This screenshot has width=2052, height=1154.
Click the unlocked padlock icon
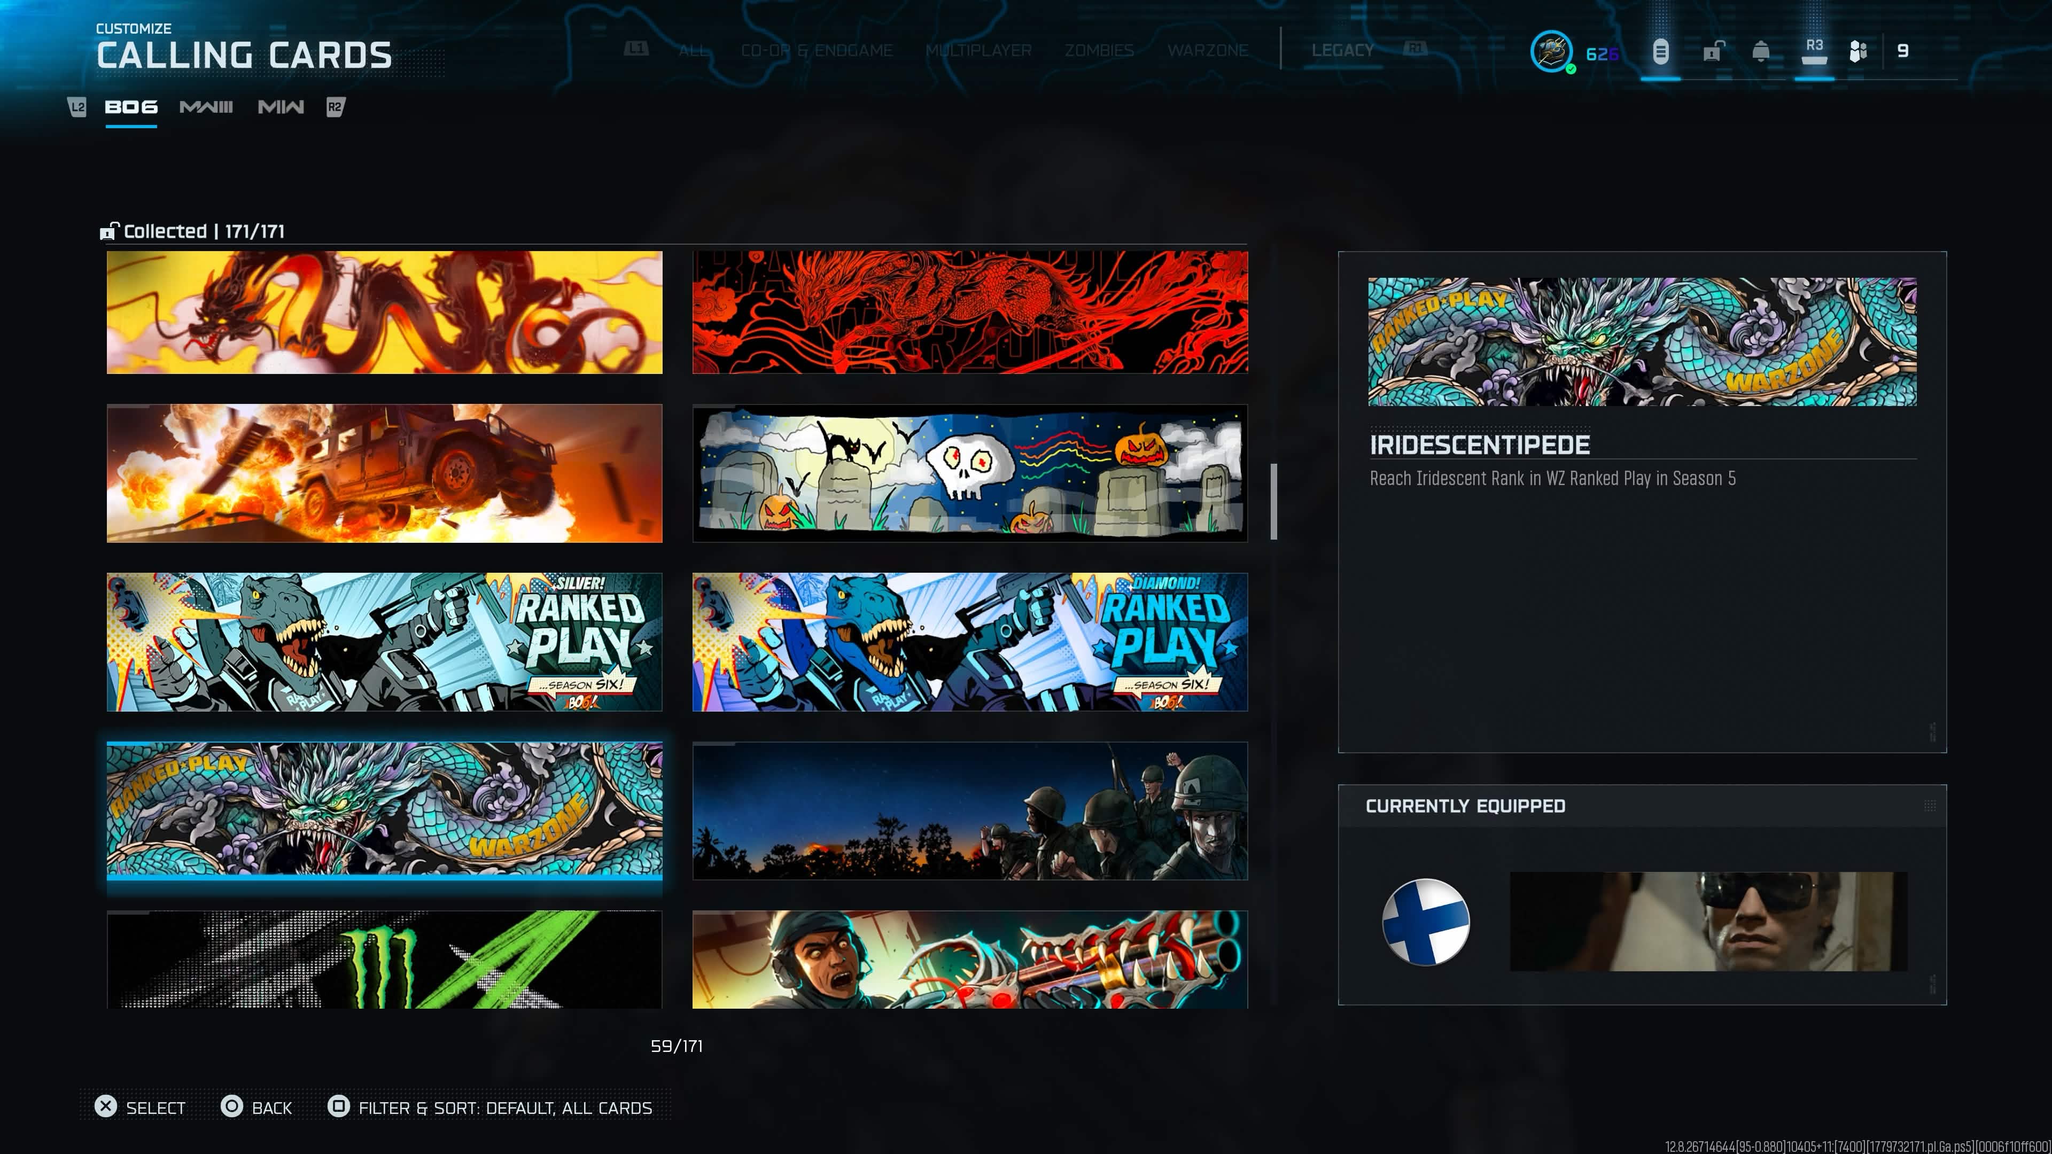pos(1713,52)
